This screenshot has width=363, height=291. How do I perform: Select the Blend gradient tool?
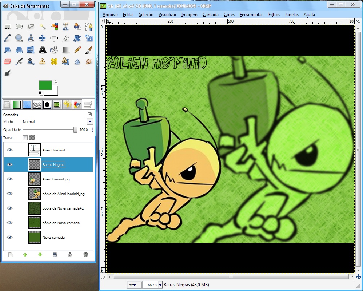point(66,50)
